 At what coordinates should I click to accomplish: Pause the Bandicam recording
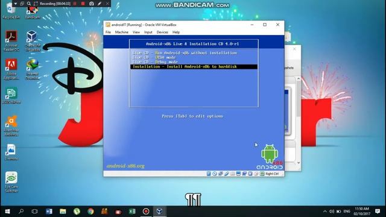tap(75, 4)
